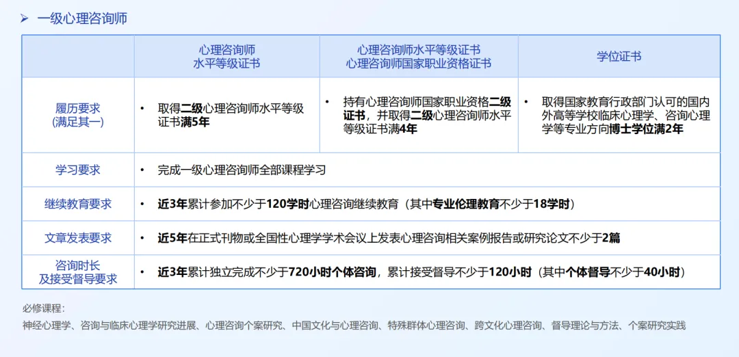
Task: Click the 完成一级心理咨询师全部课程学习 text
Action: tap(242, 170)
